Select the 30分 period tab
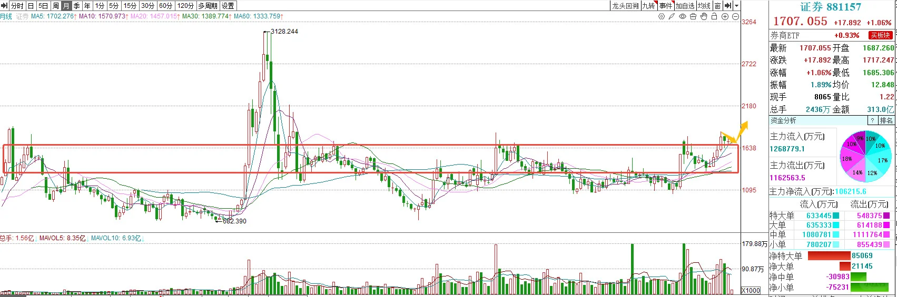The width and height of the screenshot is (897, 297). (147, 6)
